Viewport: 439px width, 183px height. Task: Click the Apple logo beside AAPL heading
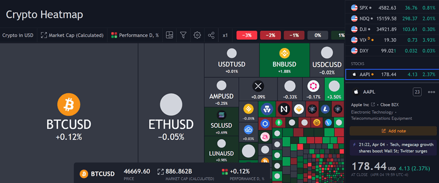(x=356, y=92)
